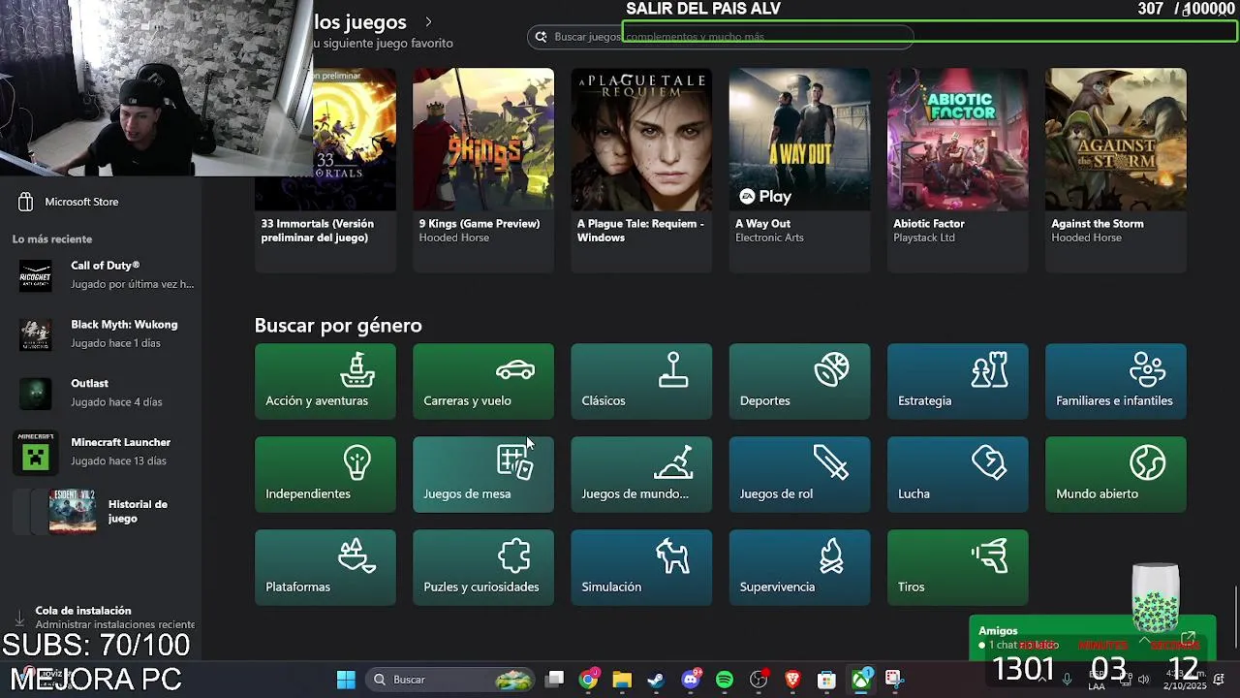Open the Simulación genre tile
1240x698 pixels.
(641, 567)
